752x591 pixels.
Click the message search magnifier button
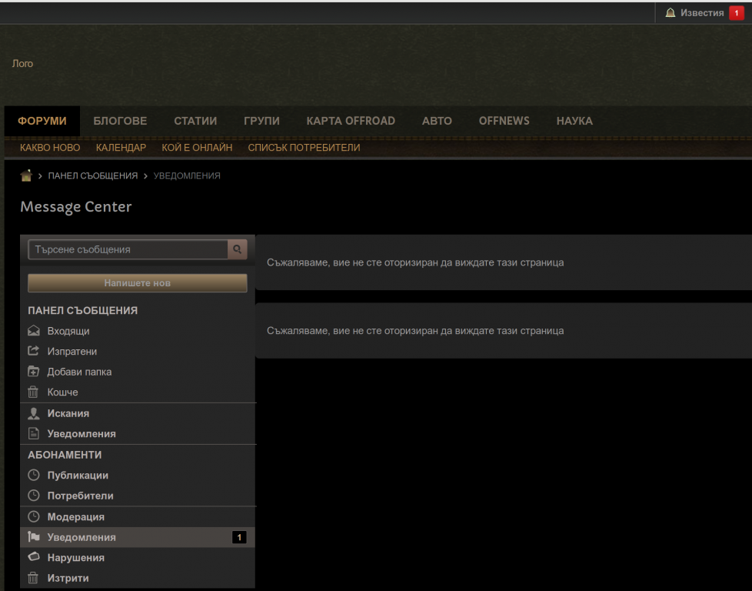[x=237, y=249]
